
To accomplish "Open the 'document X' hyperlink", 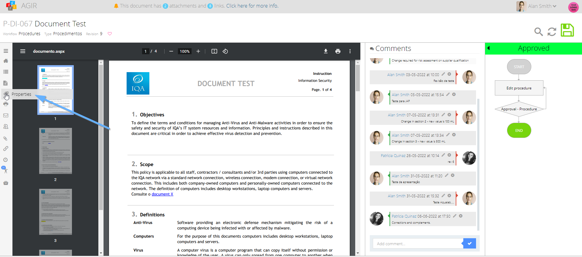I will tap(162, 194).
